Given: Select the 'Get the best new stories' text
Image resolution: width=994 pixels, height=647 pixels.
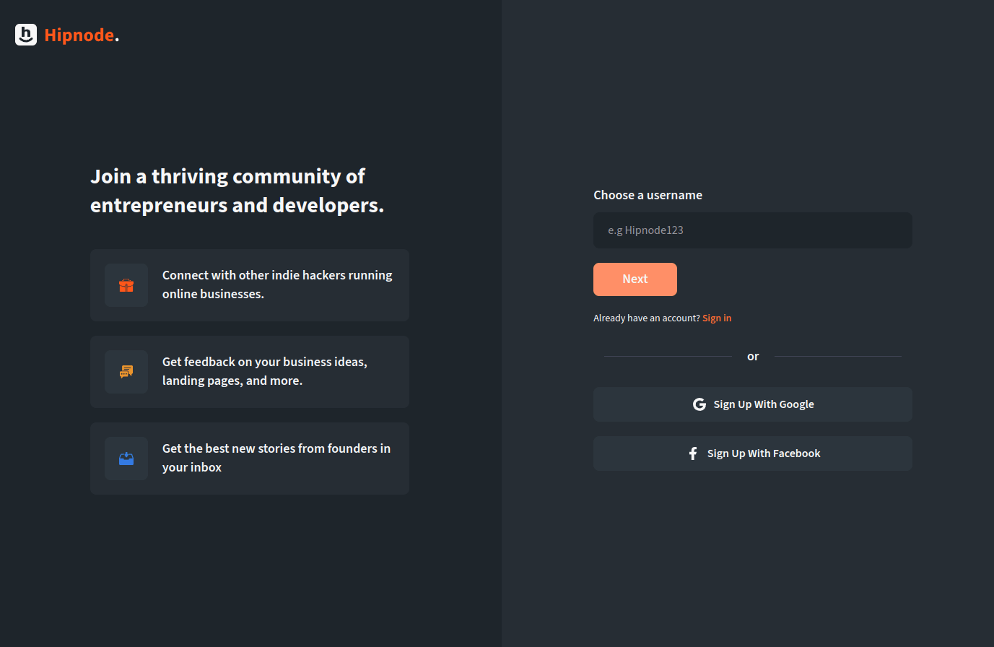Looking at the screenshot, I should point(276,458).
